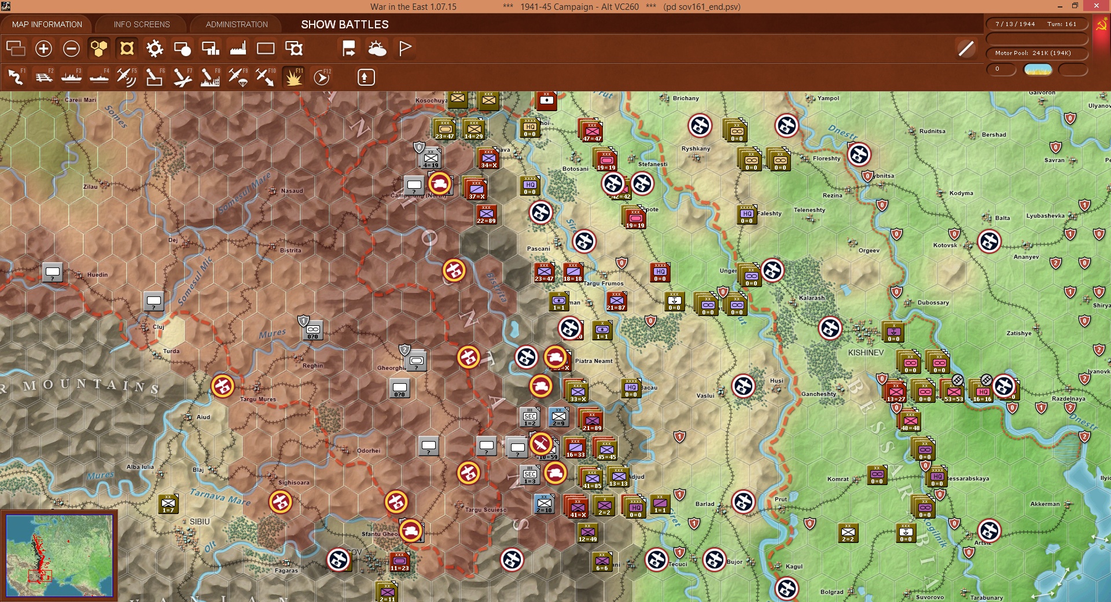The width and height of the screenshot is (1111, 602).
Task: Click the flag-with-arrow icon
Action: 349,49
